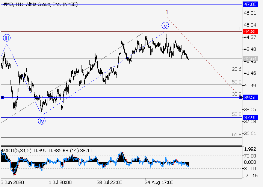Click the gray current price marker 42.64

click(250, 58)
